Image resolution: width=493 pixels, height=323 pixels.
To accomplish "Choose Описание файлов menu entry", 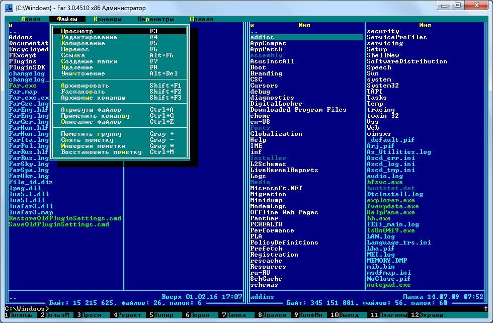I will (120, 122).
